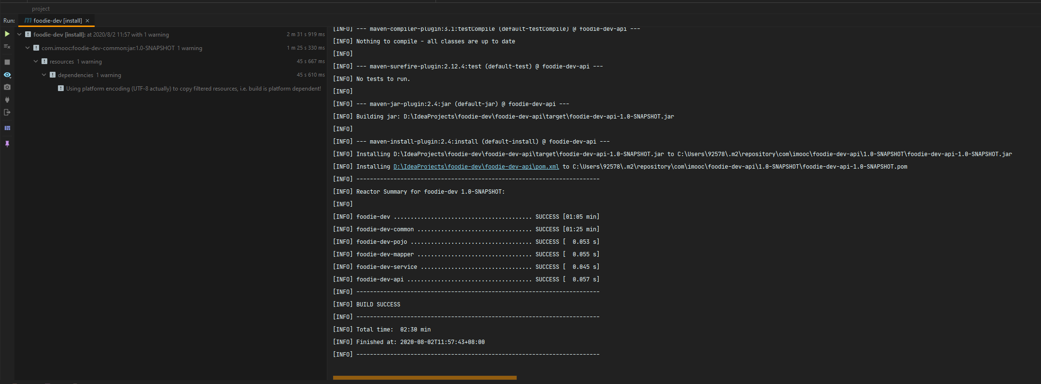Click '45 s 610 ms' duration value
This screenshot has width=1041, height=384.
tap(310, 75)
